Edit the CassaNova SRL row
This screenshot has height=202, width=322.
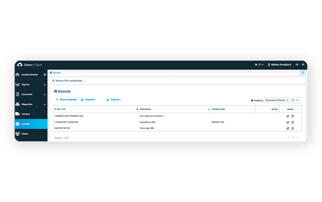pos(288,122)
